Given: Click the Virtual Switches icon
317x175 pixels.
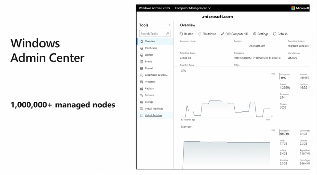Looking at the screenshot, I should pyautogui.click(x=141, y=115).
